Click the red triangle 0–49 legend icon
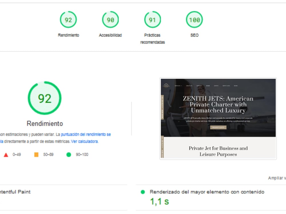This screenshot has height=214, width=286. click(6, 155)
